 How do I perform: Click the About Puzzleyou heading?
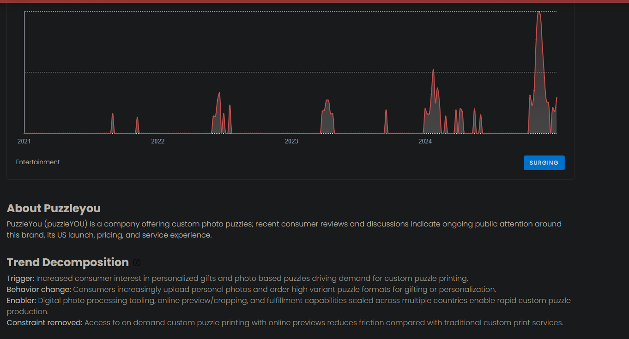(x=54, y=208)
